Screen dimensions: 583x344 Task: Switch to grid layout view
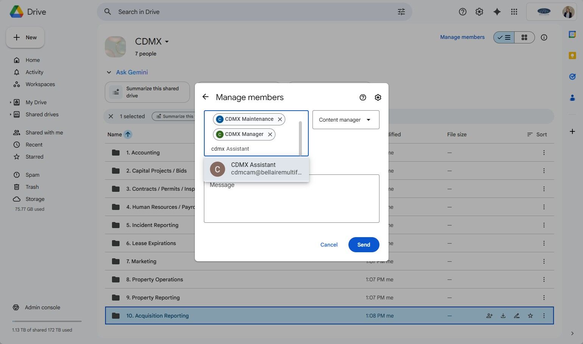pos(524,37)
